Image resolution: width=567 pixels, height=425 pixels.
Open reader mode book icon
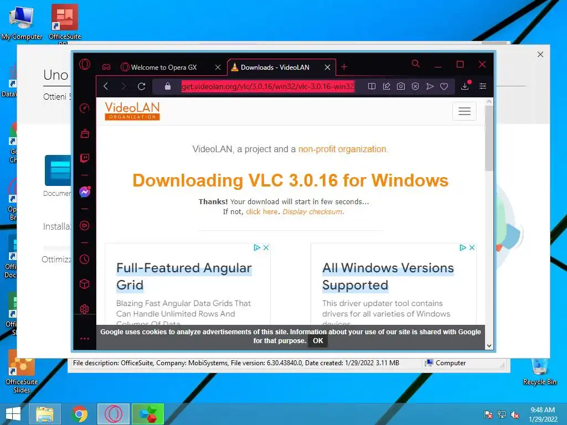pyautogui.click(x=372, y=86)
